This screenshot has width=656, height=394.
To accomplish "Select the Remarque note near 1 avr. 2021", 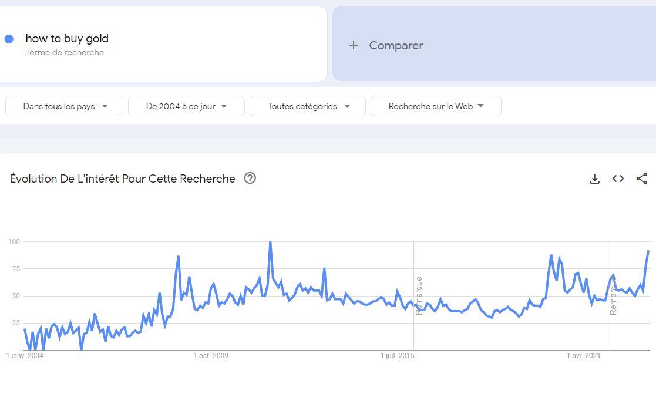I will [x=613, y=296].
